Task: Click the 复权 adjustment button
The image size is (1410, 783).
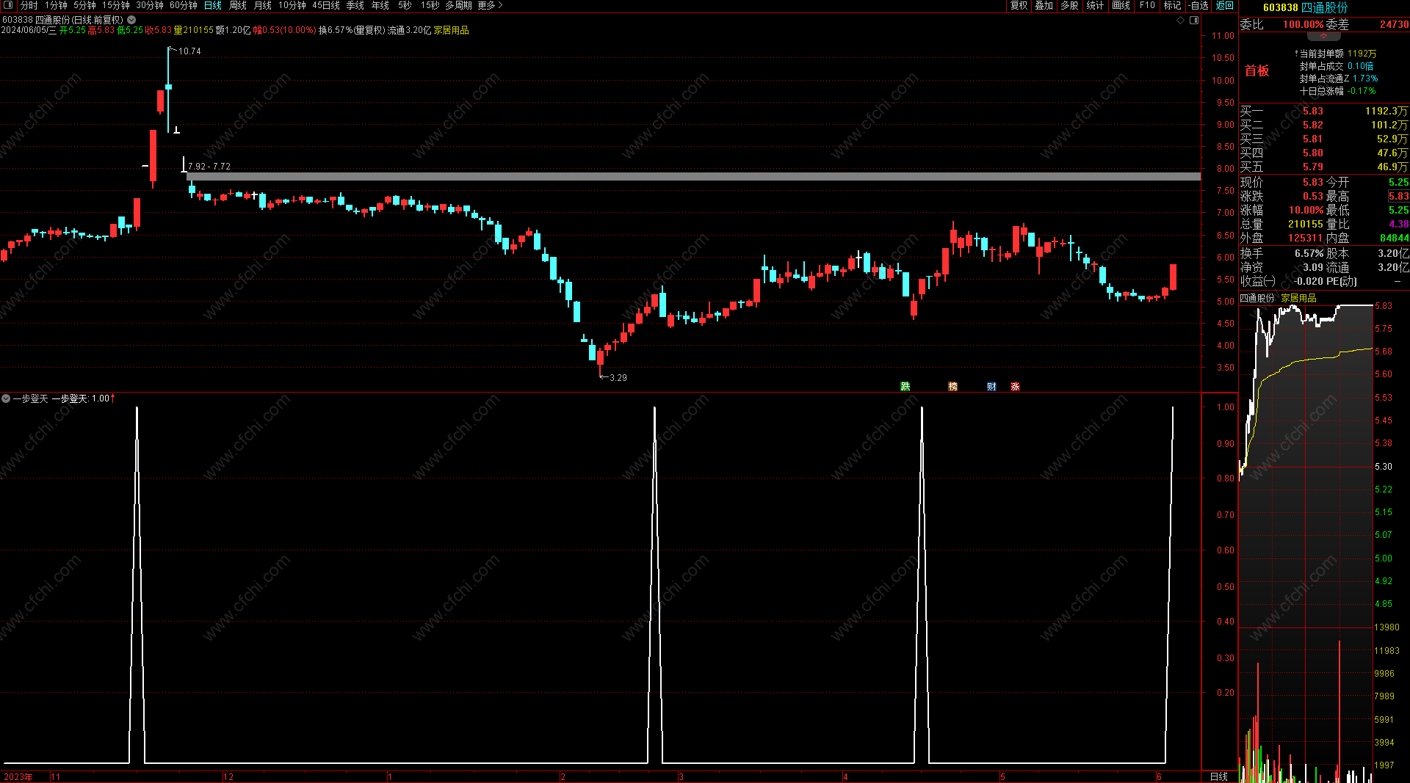Action: coord(1019,5)
